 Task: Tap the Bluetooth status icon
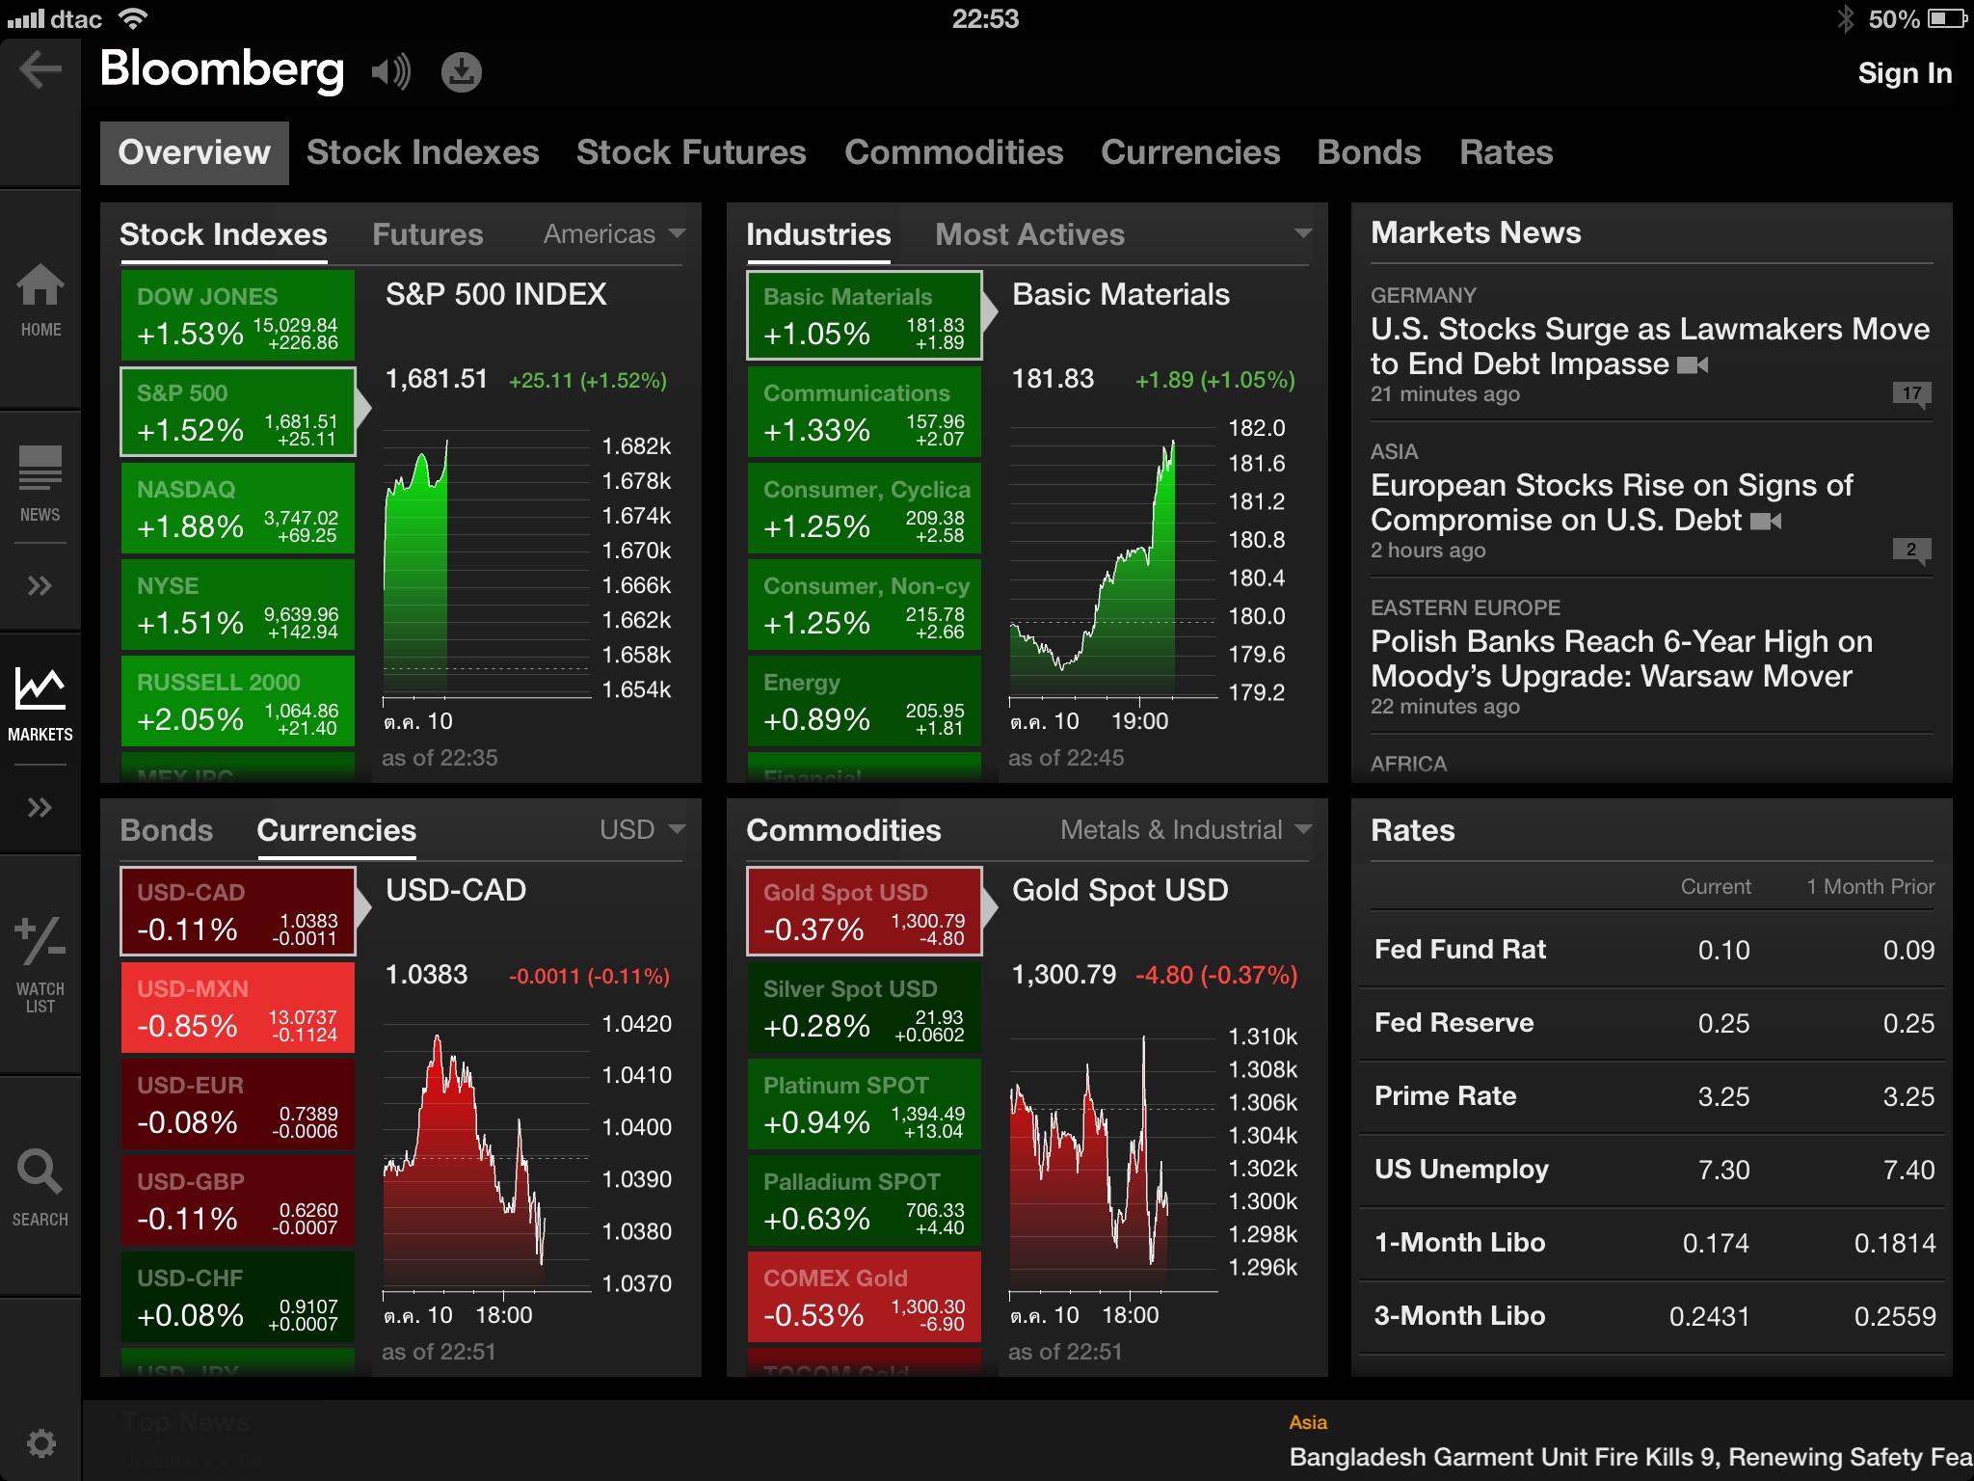pyautogui.click(x=1845, y=18)
